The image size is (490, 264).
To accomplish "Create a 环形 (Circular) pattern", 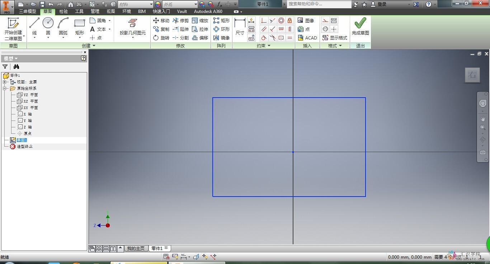I will click(221, 29).
